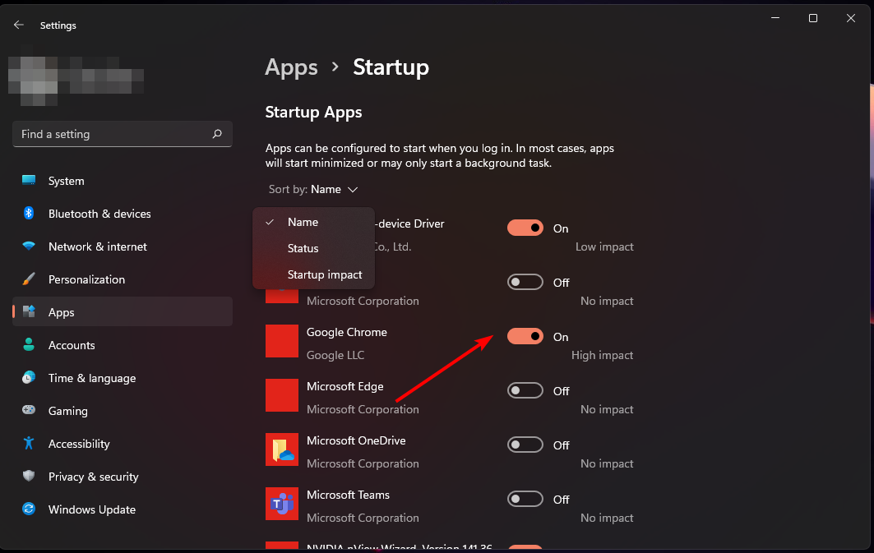The width and height of the screenshot is (874, 553).
Task: Open Accessibility settings
Action: [x=123, y=443]
